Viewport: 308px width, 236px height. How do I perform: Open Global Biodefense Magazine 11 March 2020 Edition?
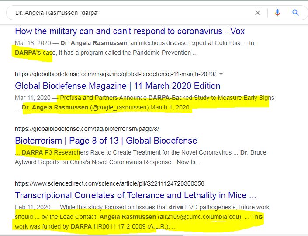click(x=118, y=86)
